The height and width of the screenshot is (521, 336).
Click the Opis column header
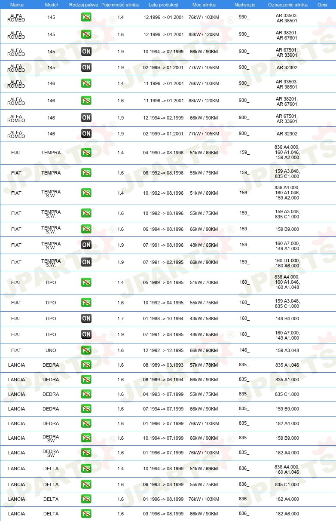click(x=322, y=4)
